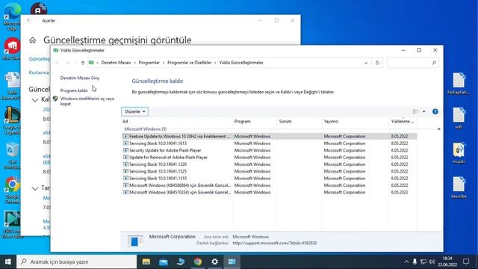Sort by the Yüklenme column header

click(403, 121)
